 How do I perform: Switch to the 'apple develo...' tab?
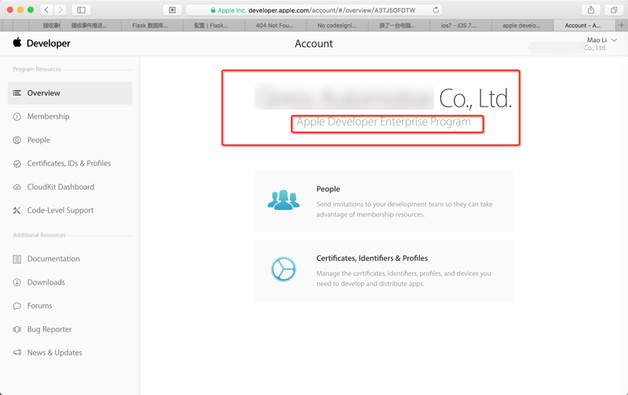(521, 25)
